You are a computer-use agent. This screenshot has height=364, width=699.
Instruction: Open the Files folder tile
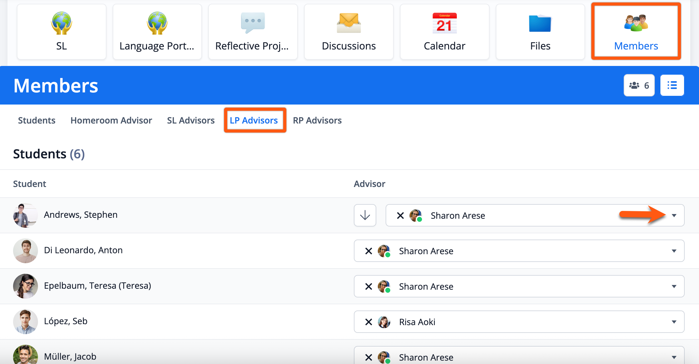(x=540, y=32)
